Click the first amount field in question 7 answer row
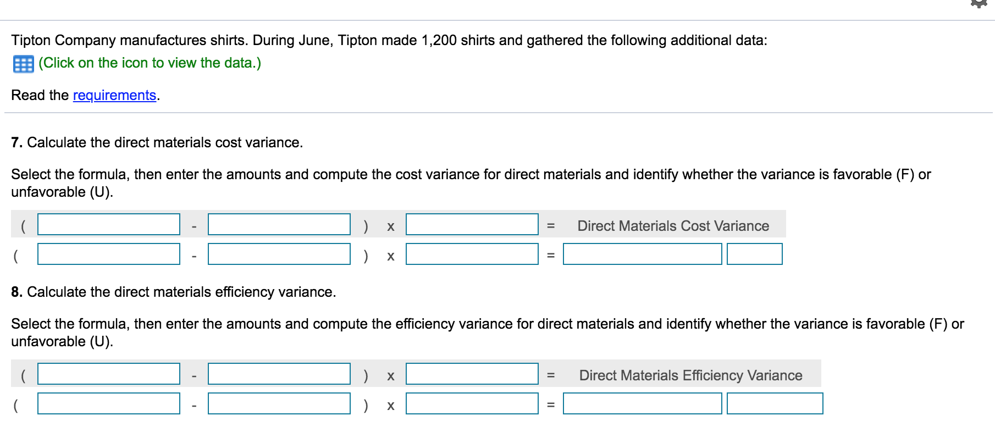 point(108,254)
